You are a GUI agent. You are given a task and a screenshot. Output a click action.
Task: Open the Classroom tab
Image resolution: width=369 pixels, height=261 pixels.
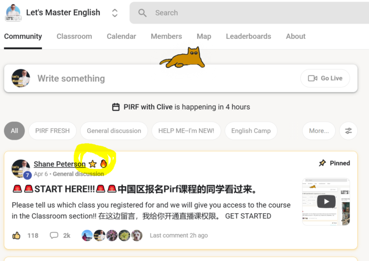tap(74, 36)
